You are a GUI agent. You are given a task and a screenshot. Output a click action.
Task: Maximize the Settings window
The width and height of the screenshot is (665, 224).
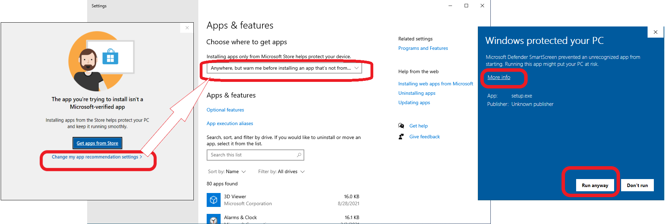pyautogui.click(x=466, y=6)
